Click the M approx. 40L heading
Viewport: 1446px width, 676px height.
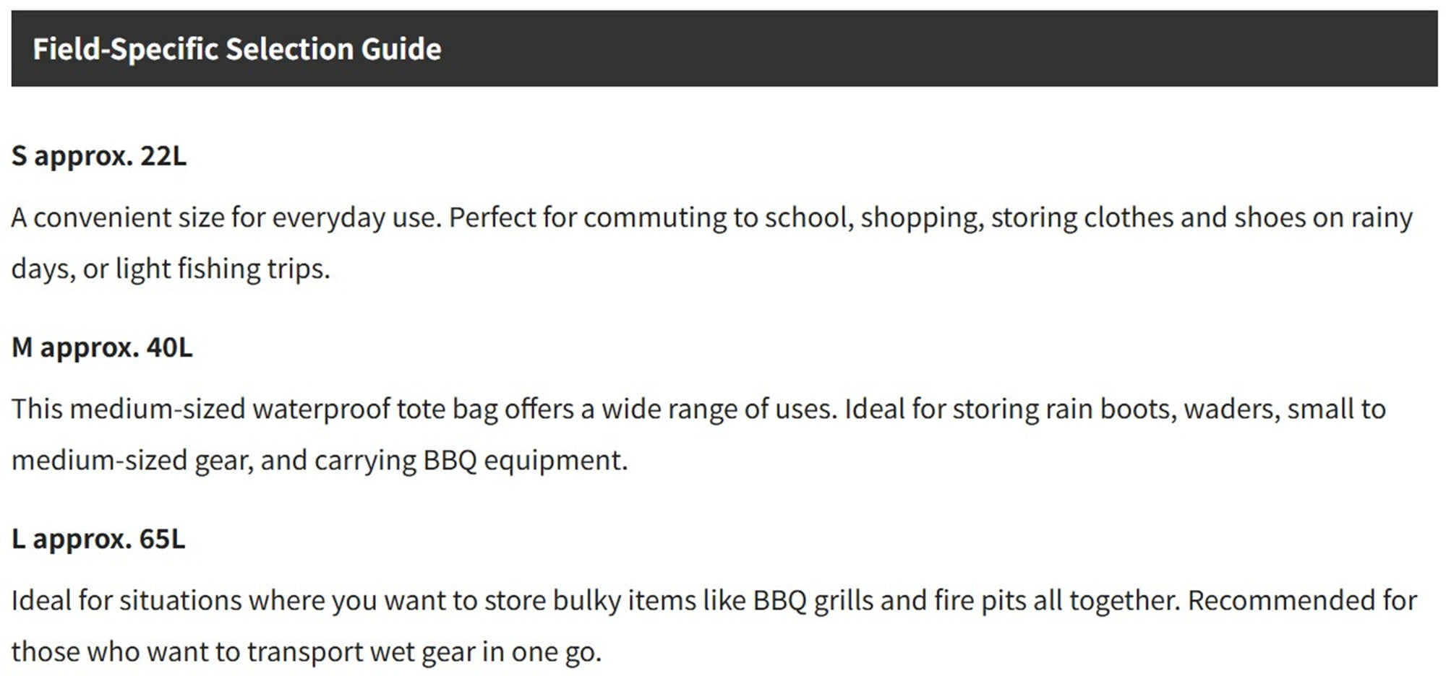(x=102, y=347)
